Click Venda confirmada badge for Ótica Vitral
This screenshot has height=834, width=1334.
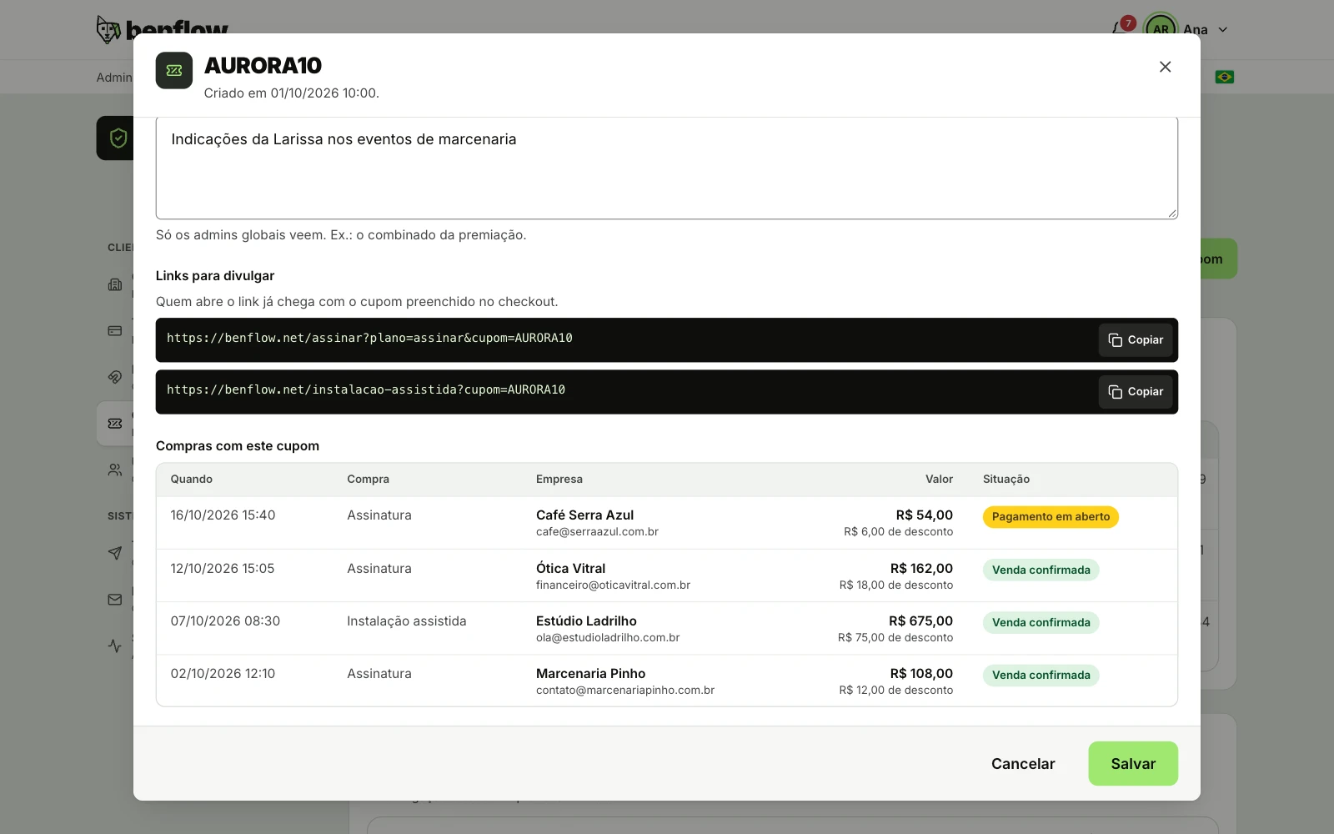click(1041, 570)
